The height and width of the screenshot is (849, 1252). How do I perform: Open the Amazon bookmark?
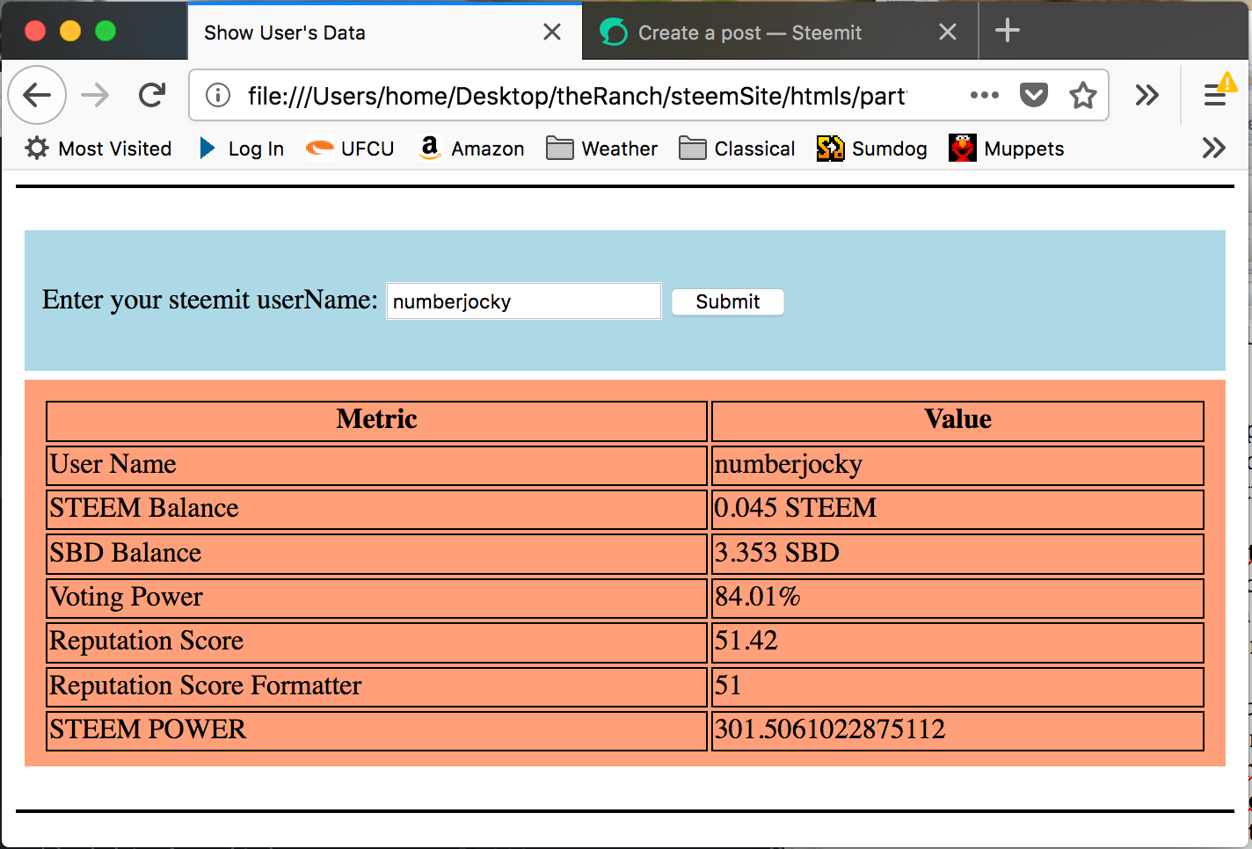pyautogui.click(x=471, y=149)
